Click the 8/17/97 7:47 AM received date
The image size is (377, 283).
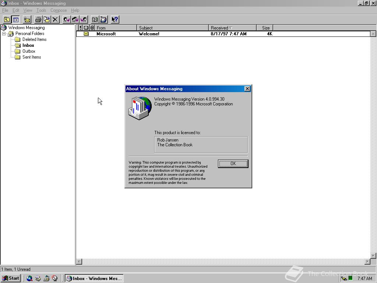[x=229, y=34]
